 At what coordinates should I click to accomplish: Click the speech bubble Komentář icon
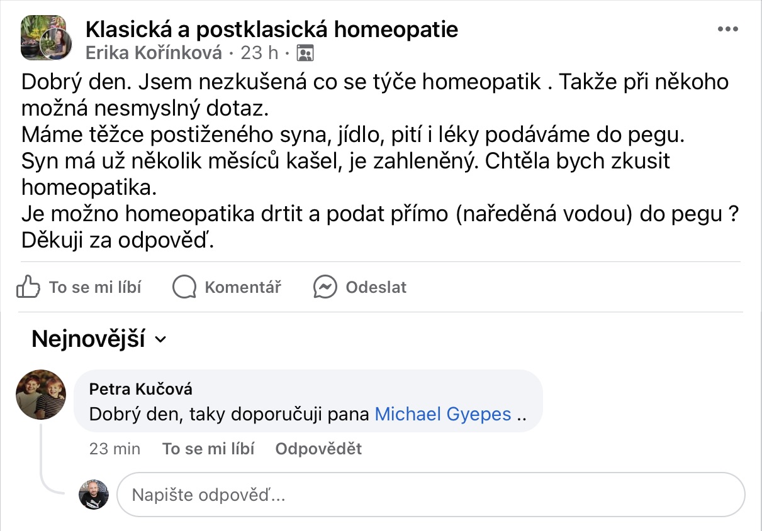pos(184,288)
